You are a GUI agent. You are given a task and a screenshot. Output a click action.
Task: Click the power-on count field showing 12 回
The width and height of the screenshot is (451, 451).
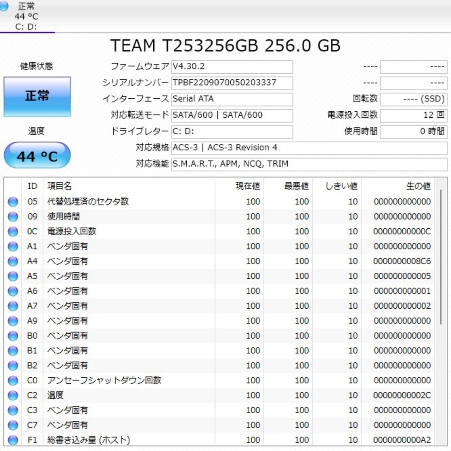(x=413, y=115)
